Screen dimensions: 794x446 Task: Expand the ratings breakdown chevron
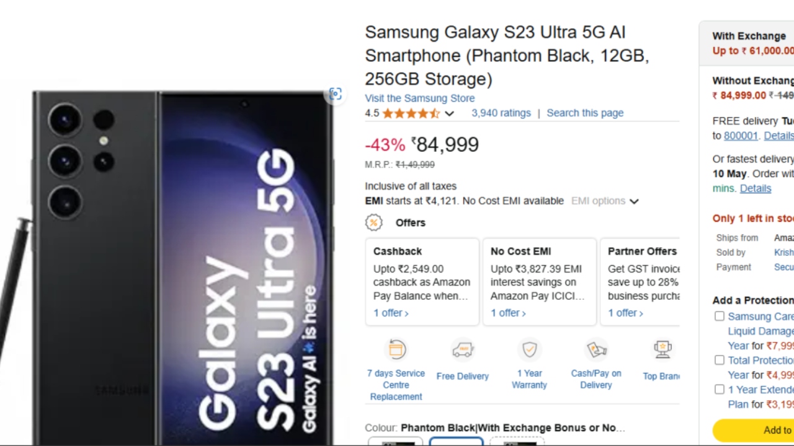pos(450,114)
